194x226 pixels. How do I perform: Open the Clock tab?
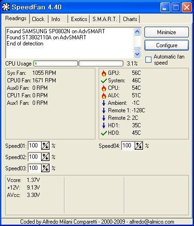(38, 19)
